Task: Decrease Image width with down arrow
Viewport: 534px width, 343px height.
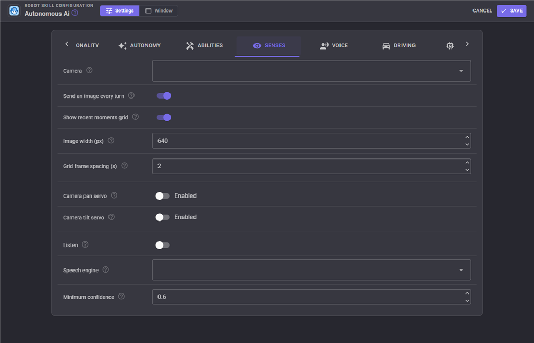Action: point(467,144)
